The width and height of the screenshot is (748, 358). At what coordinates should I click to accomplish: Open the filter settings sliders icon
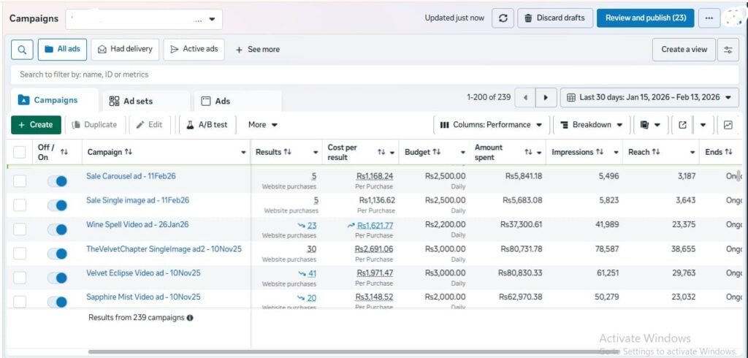coord(728,50)
